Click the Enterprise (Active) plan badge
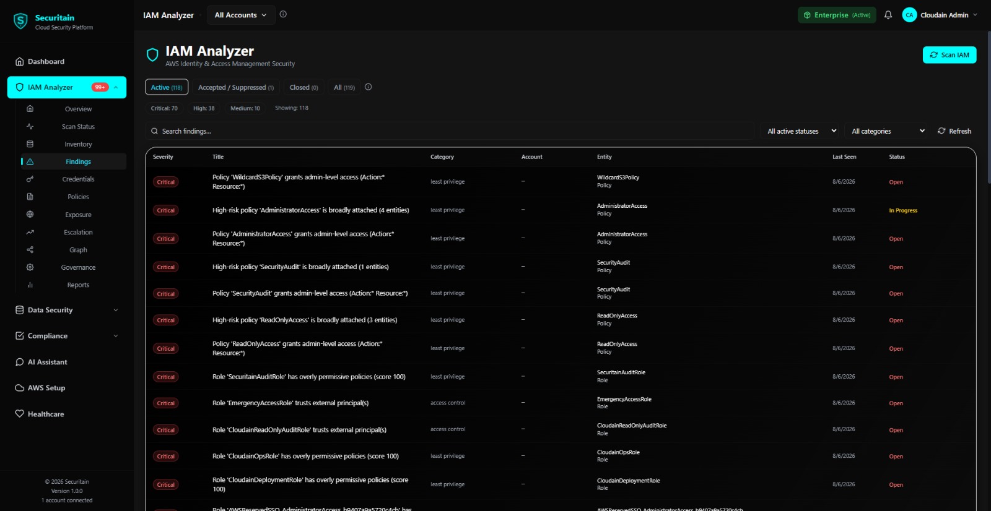The image size is (991, 511). coord(837,15)
